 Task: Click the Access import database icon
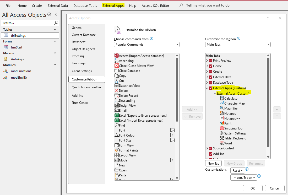click(x=116, y=56)
